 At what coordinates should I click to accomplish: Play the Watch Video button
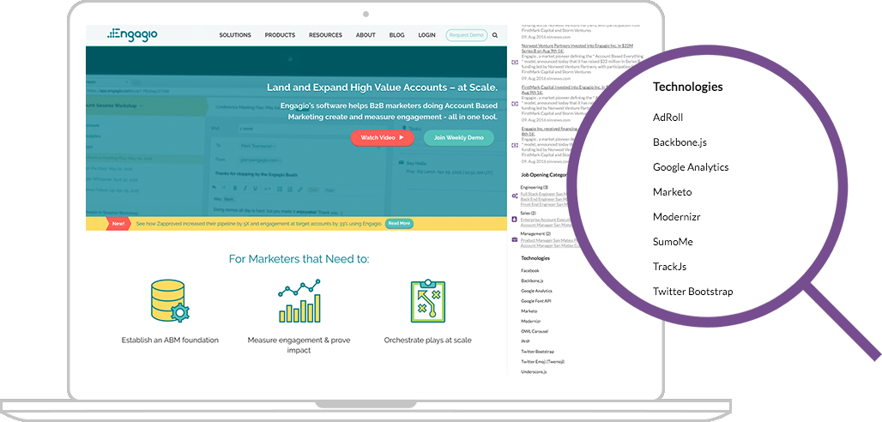382,138
